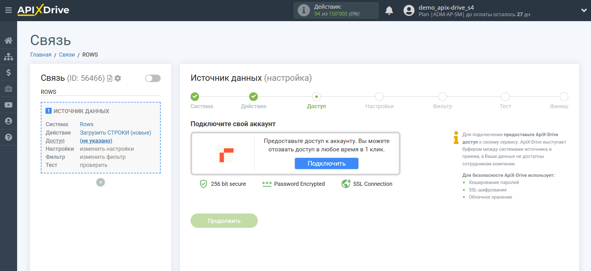This screenshot has height=271, width=591.
Task: Click the Облачное хранение list item
Action: click(x=490, y=197)
